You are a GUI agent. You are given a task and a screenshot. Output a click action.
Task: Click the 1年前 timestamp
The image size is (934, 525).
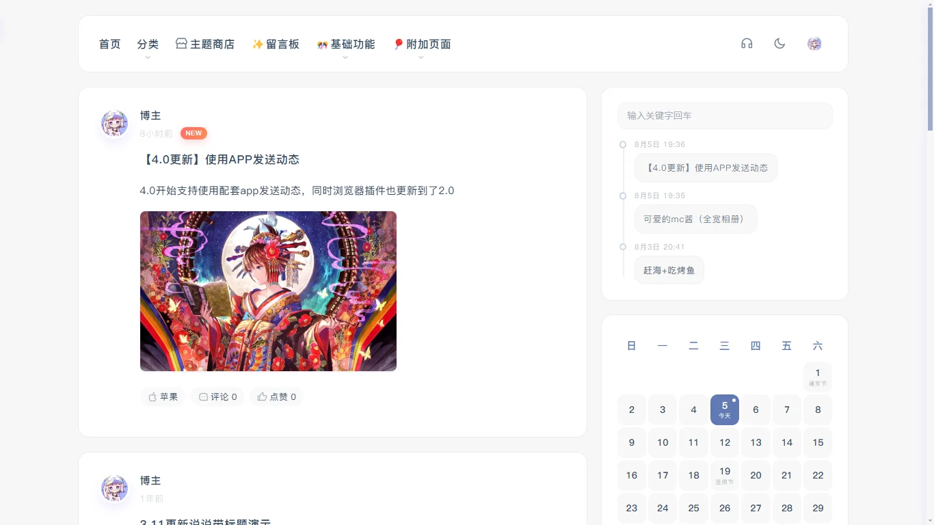point(152,499)
